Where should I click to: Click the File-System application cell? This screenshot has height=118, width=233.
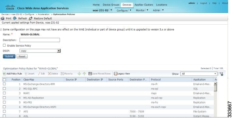coord(199,112)
